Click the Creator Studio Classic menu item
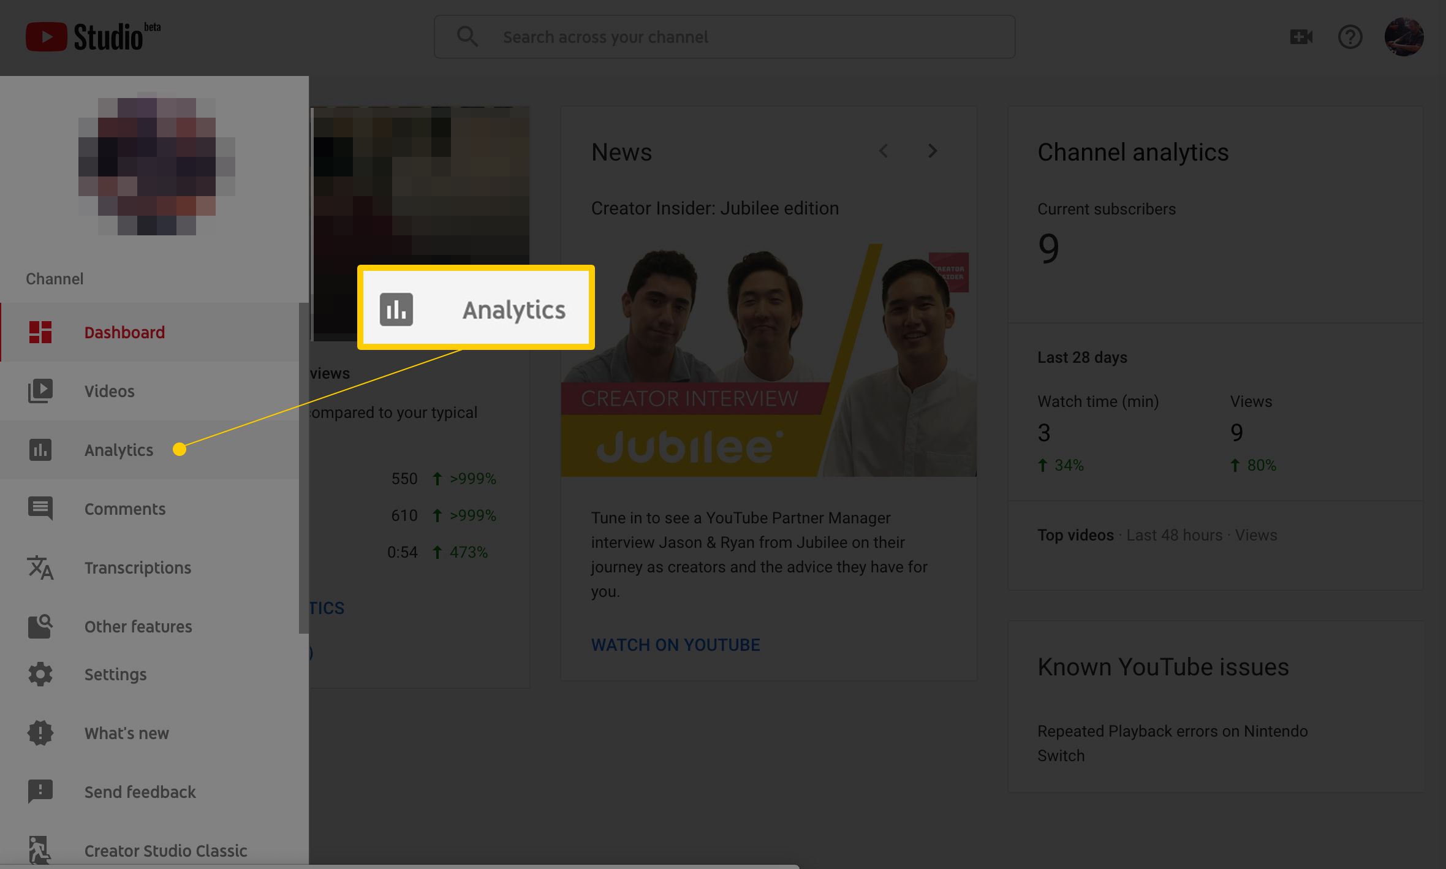This screenshot has width=1446, height=869. [x=165, y=849]
